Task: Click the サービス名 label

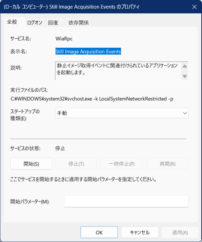Action: click(x=21, y=38)
